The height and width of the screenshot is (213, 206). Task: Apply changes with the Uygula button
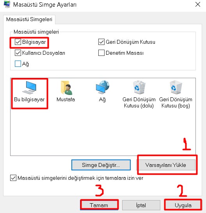pyautogui.click(x=183, y=205)
